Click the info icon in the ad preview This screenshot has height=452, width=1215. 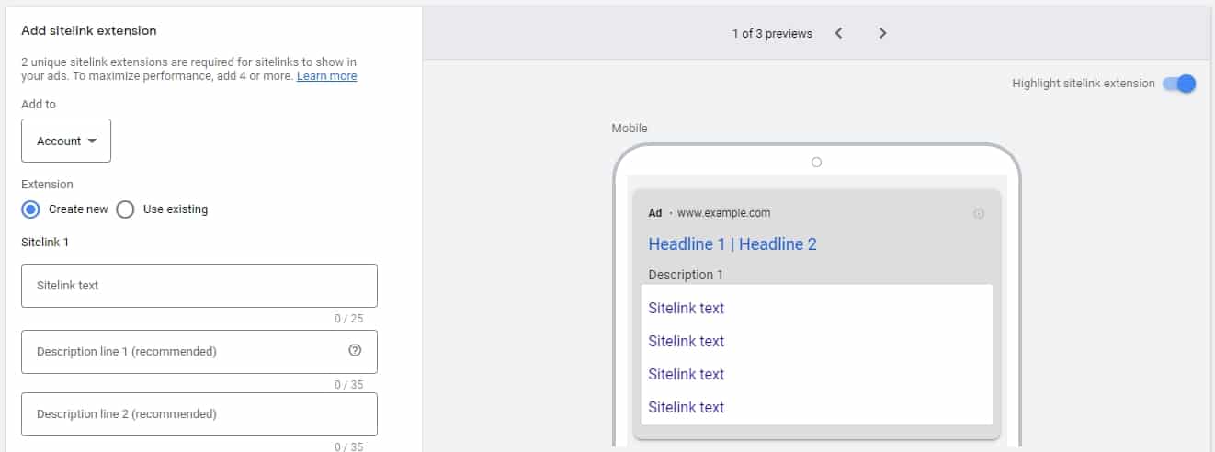point(978,213)
